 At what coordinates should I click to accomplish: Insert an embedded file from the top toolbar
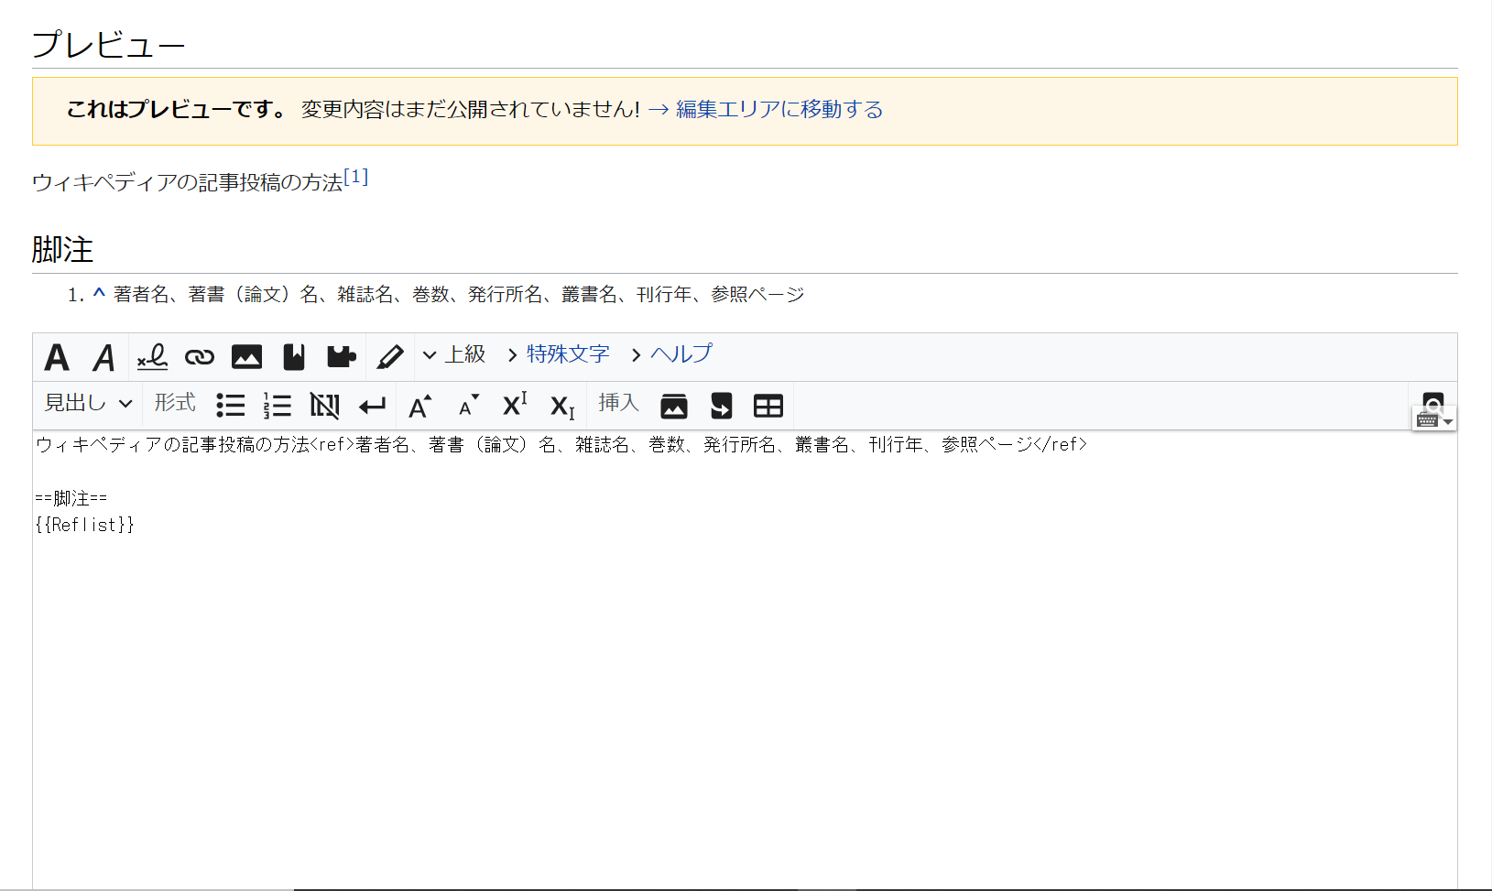(246, 357)
